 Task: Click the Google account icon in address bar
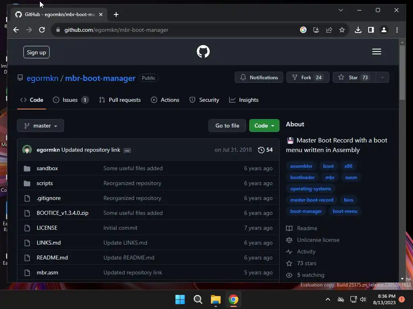click(303, 30)
